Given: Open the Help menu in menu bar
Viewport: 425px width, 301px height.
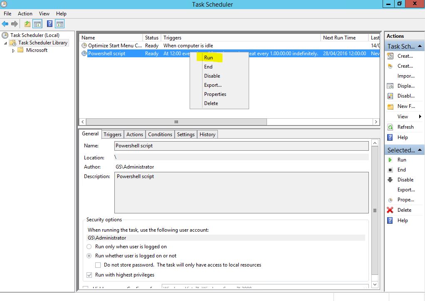Looking at the screenshot, I should pyautogui.click(x=61, y=14).
